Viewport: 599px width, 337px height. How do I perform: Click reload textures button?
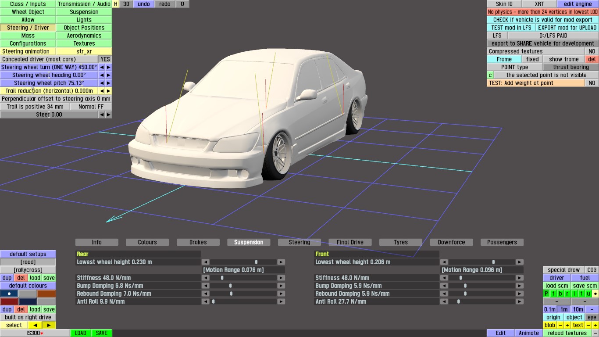point(567,333)
